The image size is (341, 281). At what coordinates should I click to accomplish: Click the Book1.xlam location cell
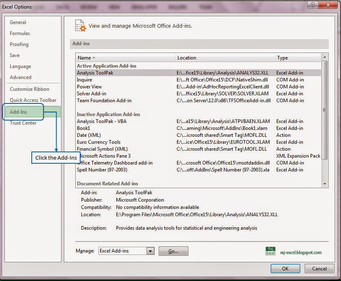pos(222,128)
